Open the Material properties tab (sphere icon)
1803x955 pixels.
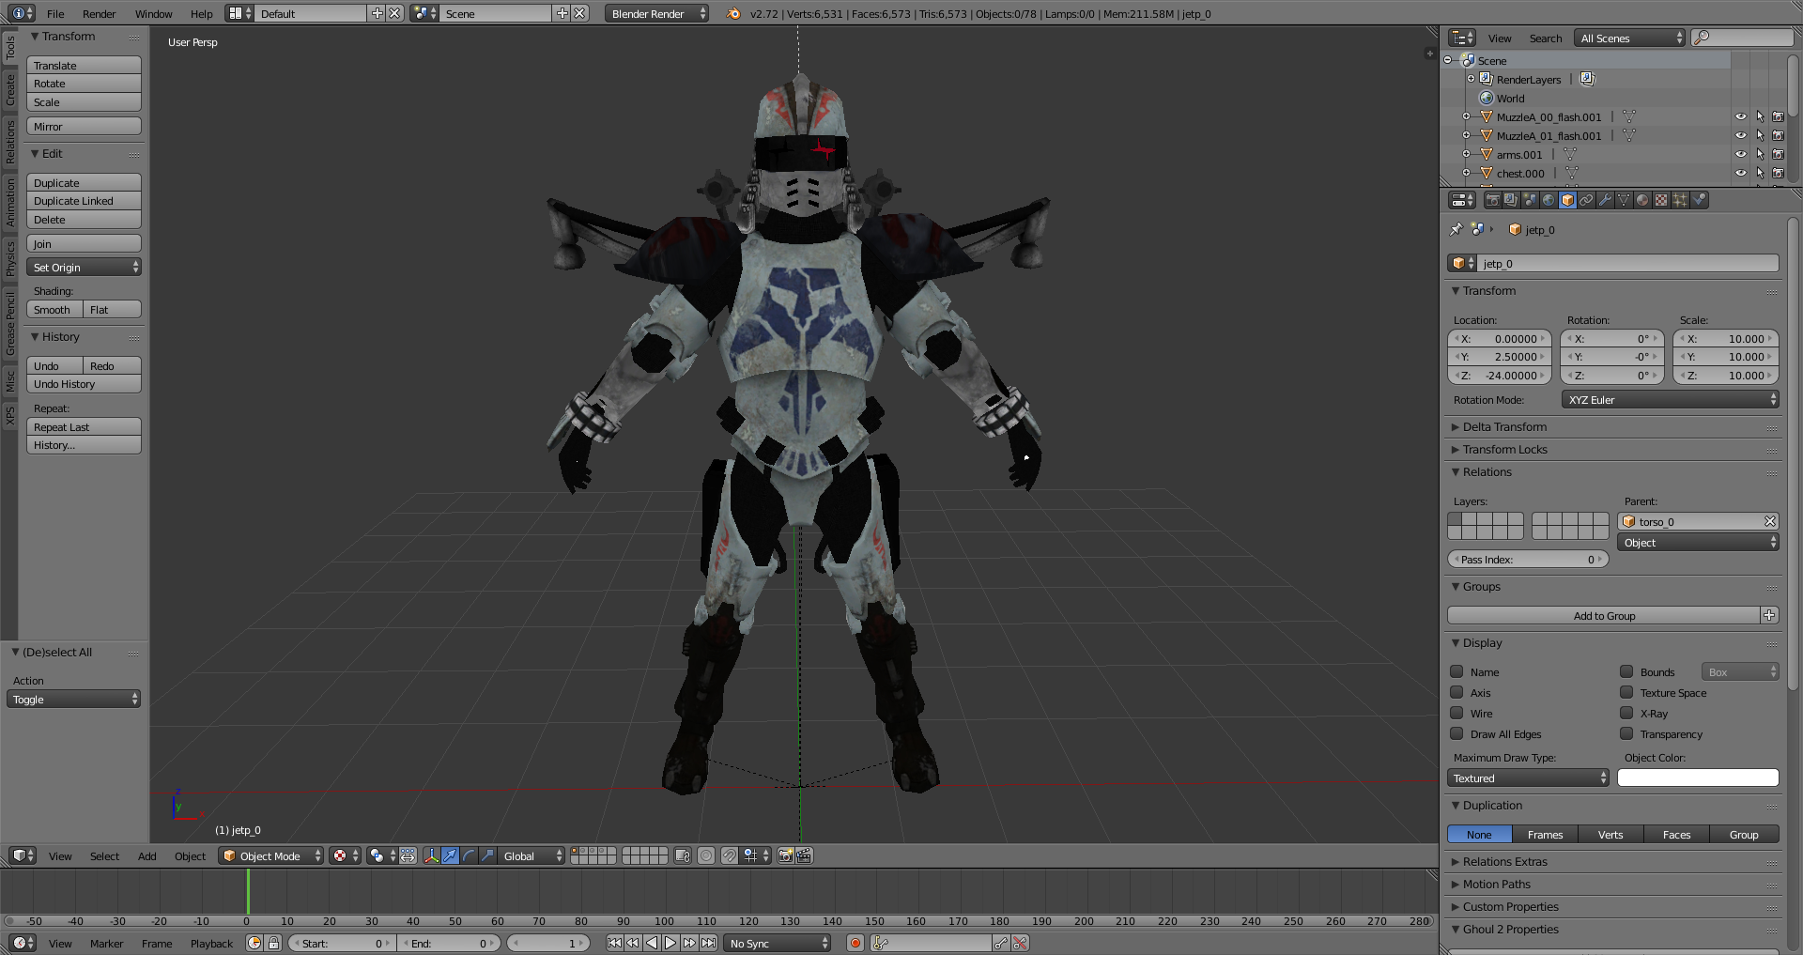(1642, 200)
